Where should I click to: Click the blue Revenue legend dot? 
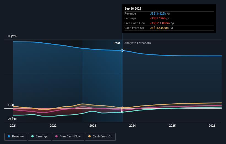tap(9, 136)
